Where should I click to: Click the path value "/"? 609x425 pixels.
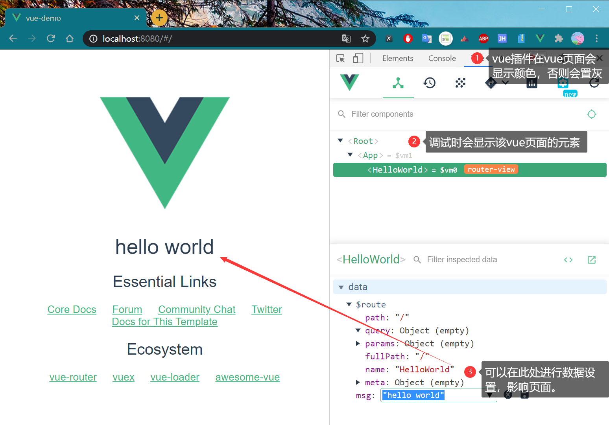click(402, 318)
